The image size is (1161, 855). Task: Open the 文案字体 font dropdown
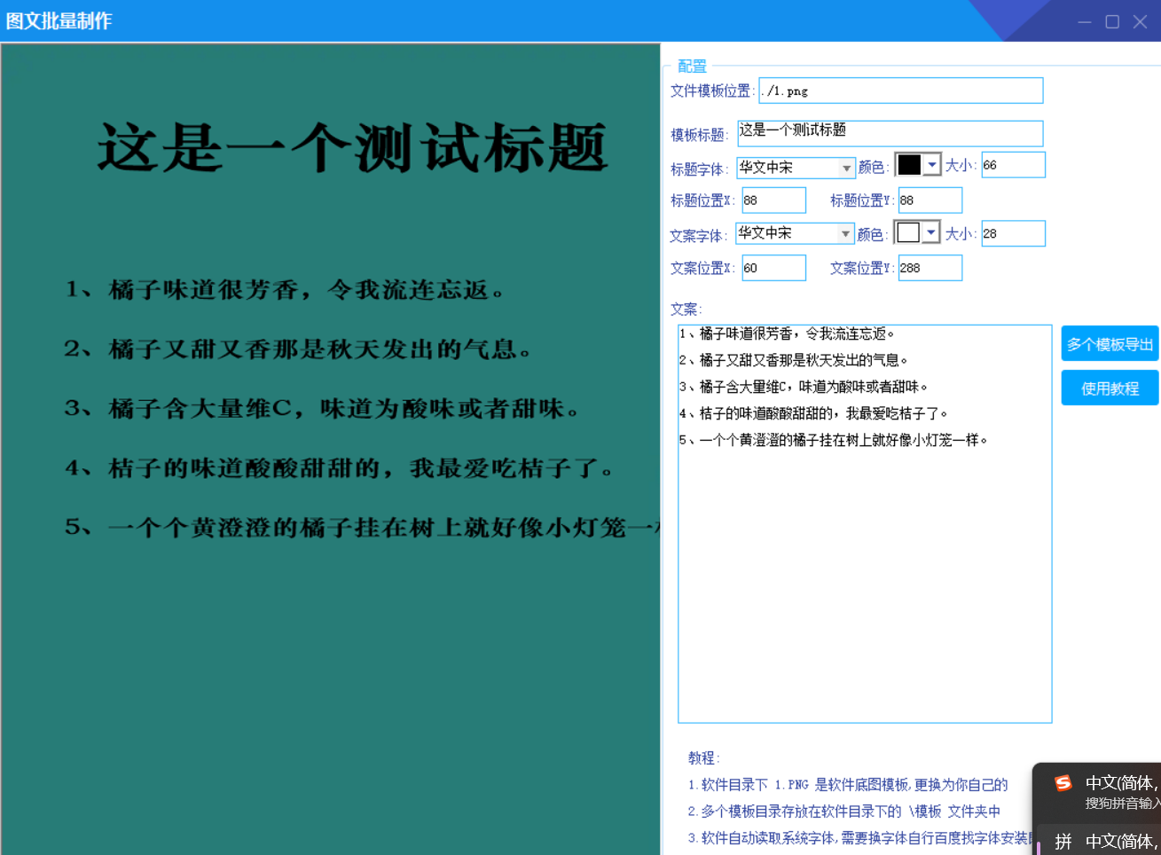click(x=796, y=232)
